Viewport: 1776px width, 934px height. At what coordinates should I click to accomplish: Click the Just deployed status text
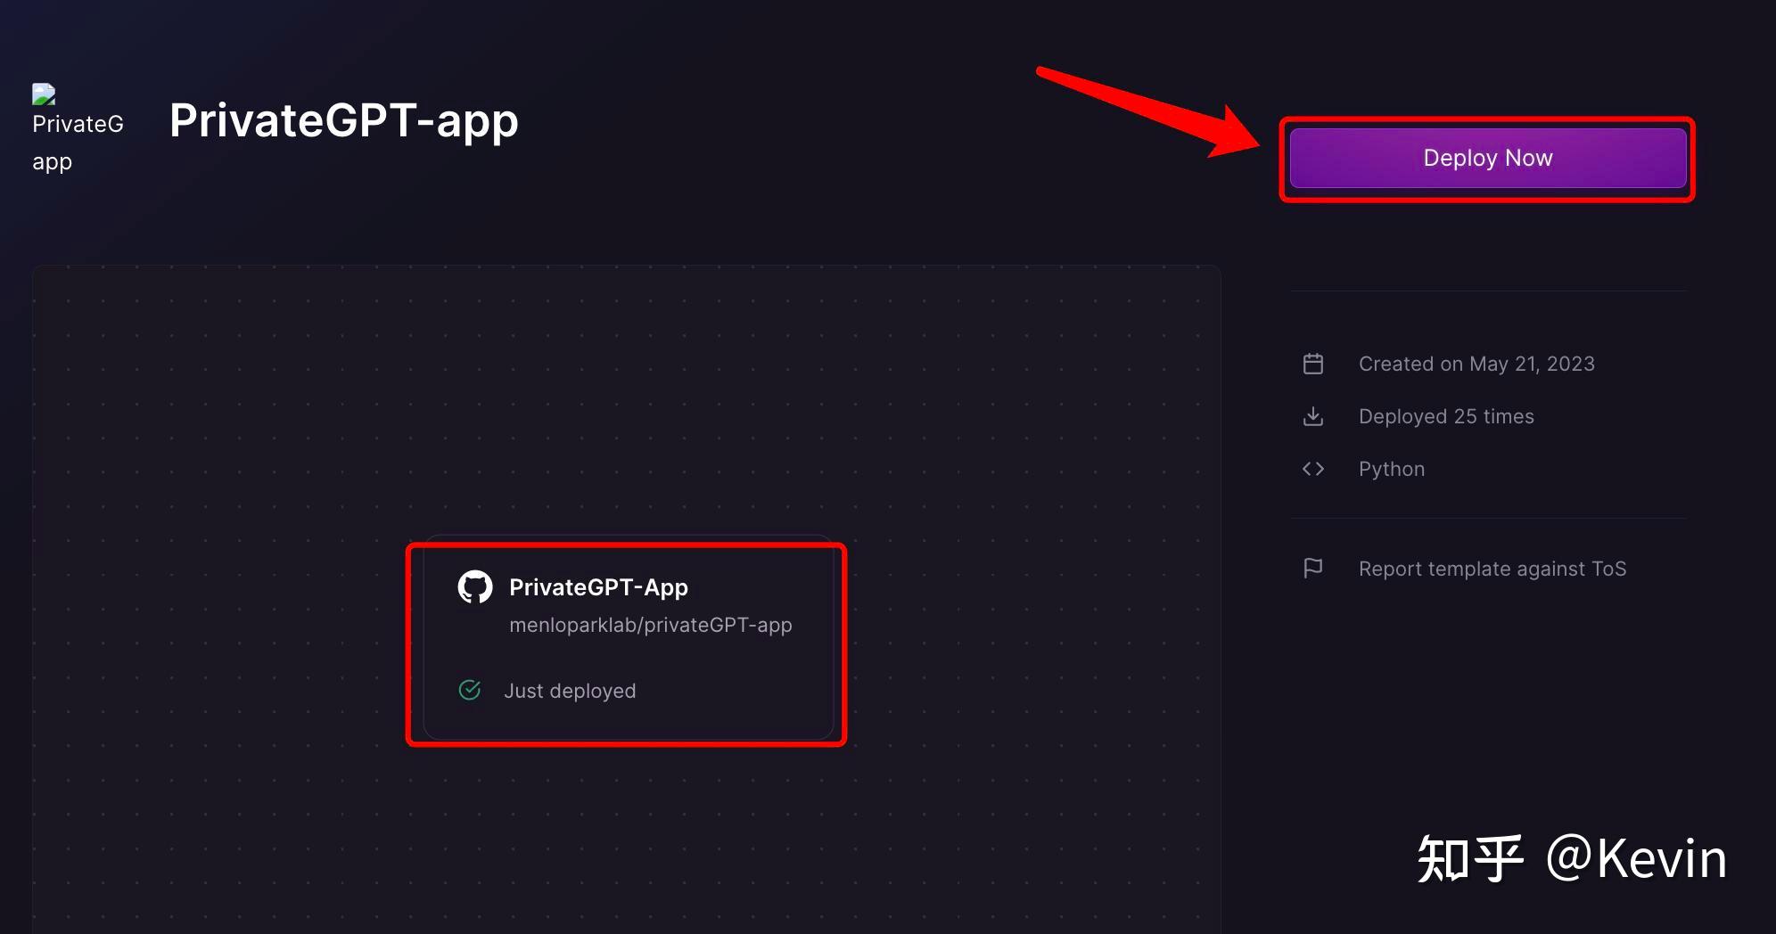570,691
